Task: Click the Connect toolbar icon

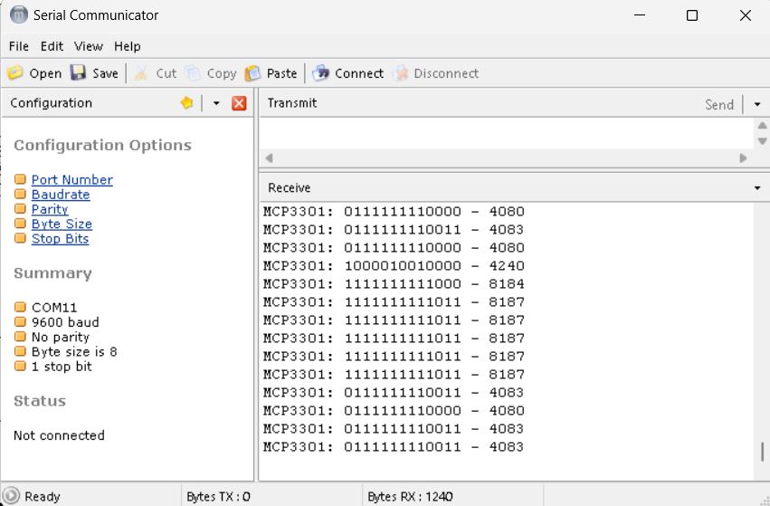Action: tap(320, 73)
